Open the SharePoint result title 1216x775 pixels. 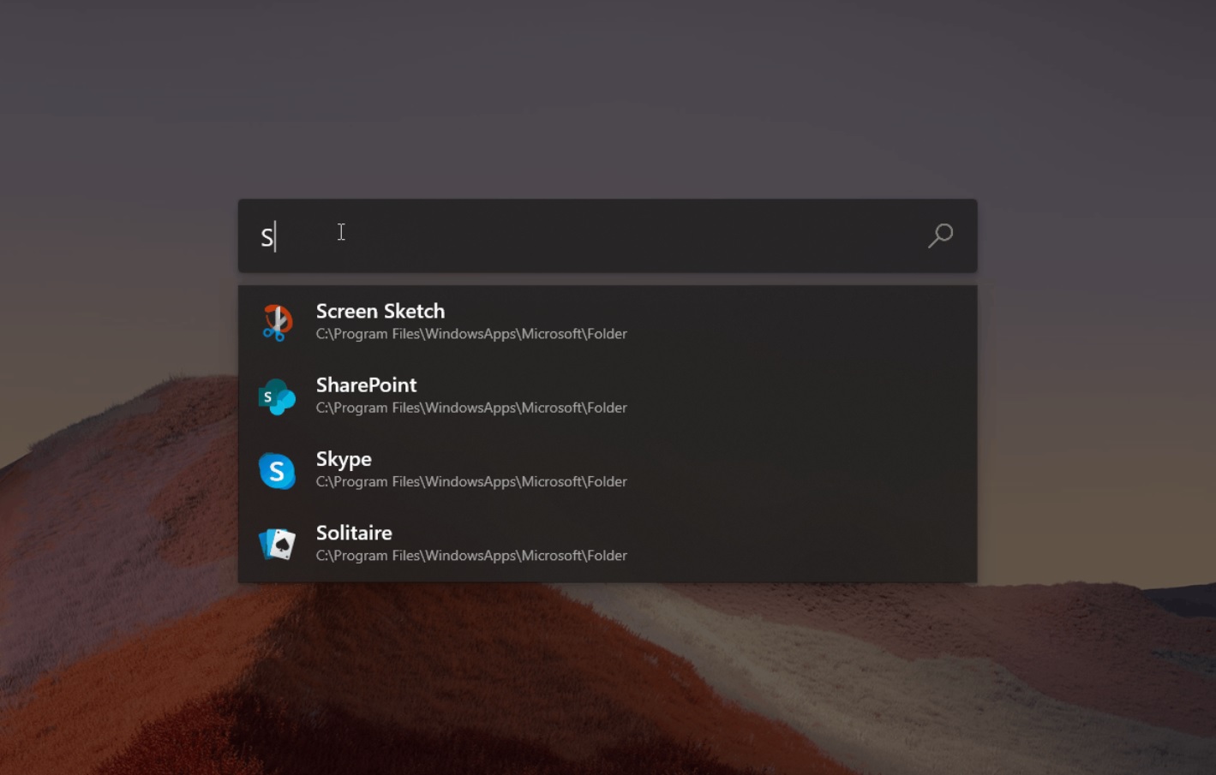tap(366, 385)
